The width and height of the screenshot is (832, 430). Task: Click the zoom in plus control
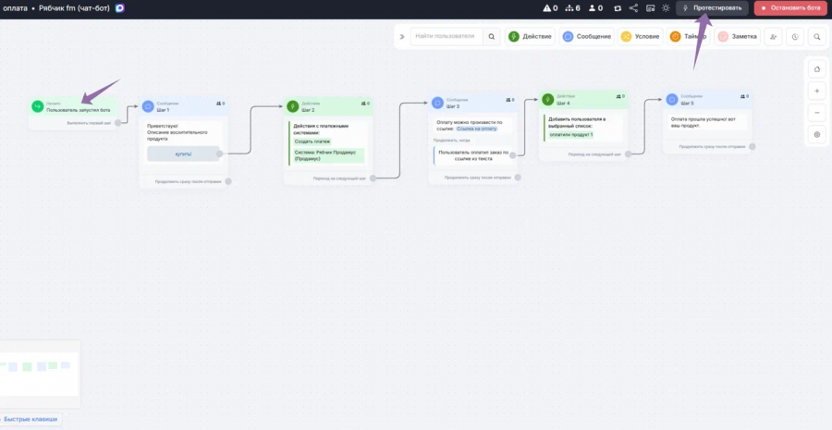[816, 92]
